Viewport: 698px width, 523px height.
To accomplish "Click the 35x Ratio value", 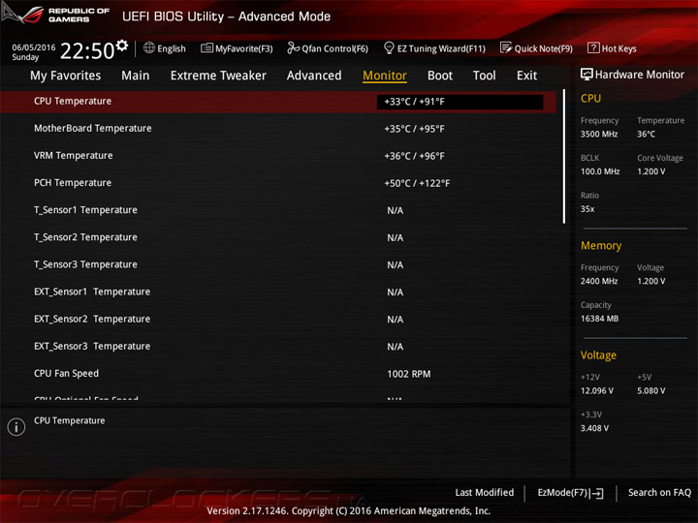I will (587, 209).
